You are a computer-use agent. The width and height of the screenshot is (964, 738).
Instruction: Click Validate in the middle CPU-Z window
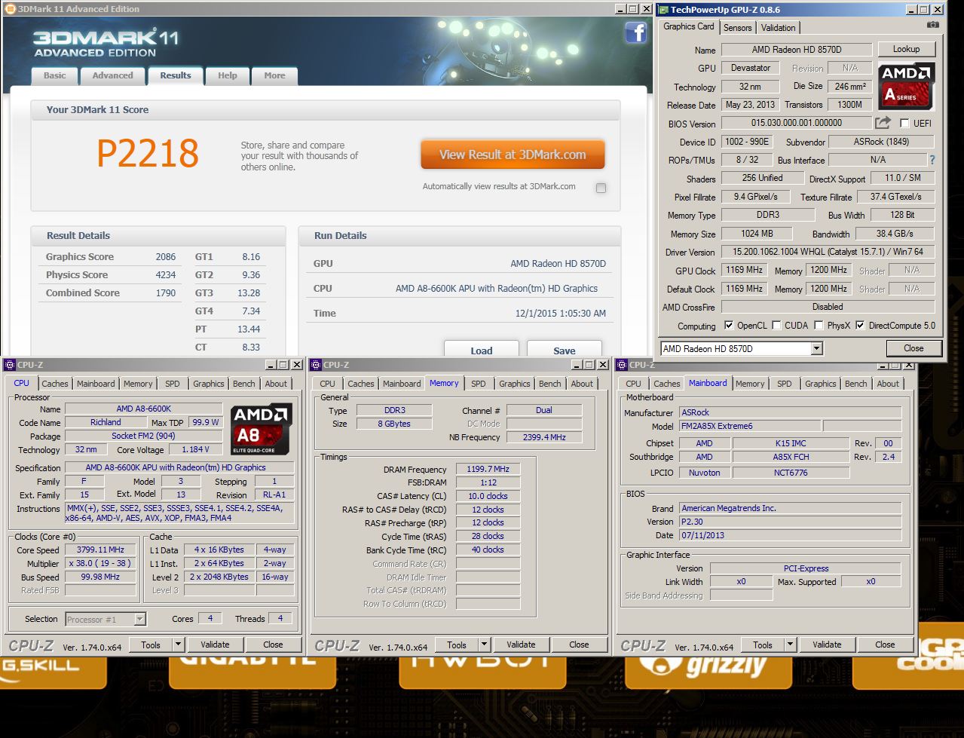point(521,645)
